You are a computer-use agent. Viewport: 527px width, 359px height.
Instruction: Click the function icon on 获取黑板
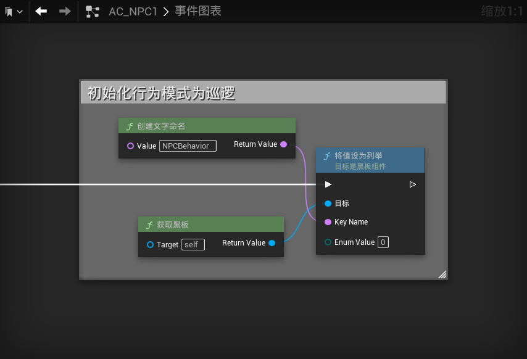(149, 225)
